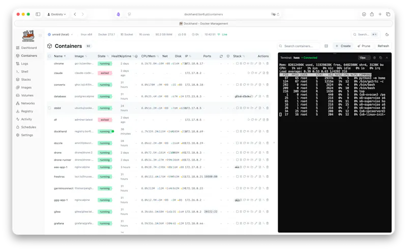This screenshot has height=251, width=407.
Task: Sort the table by Name column
Action: pyautogui.click(x=60, y=56)
